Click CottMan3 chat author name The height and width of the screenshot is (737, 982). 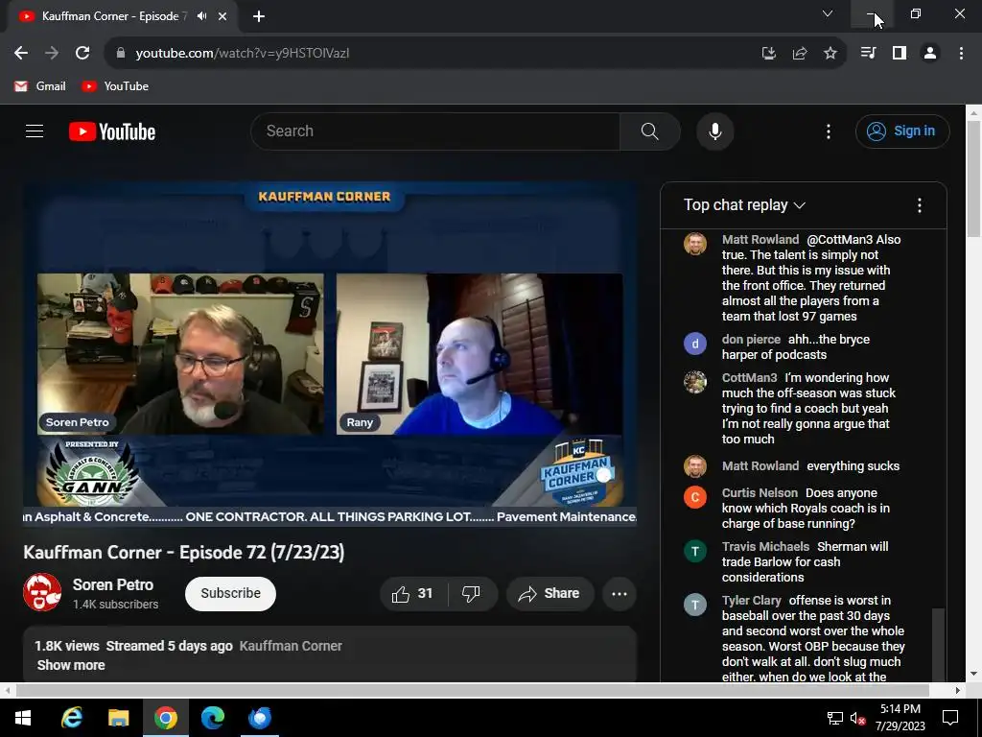pos(749,377)
